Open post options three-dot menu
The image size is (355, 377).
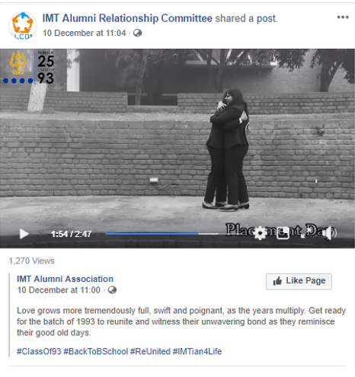tap(343, 18)
